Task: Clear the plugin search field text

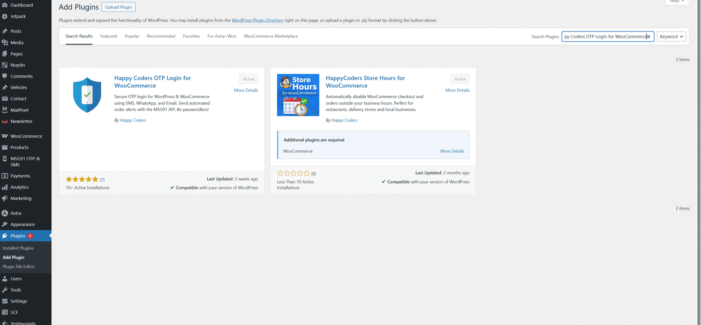Action: click(648, 37)
